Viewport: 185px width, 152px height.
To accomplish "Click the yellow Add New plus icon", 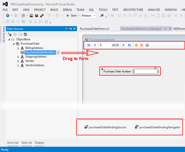I will coord(136,45).
